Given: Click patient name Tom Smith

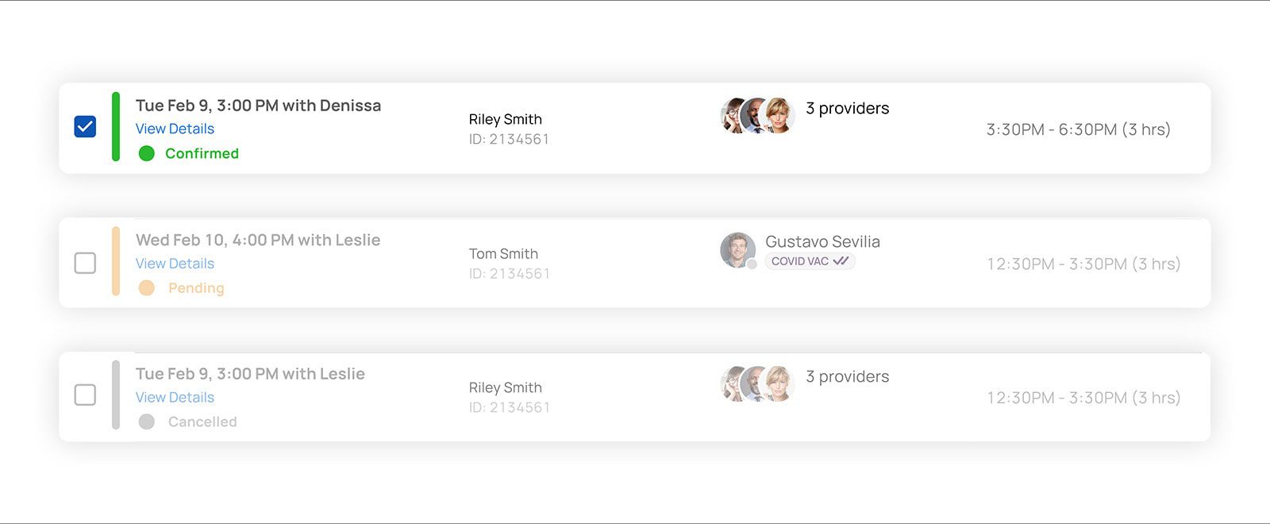Looking at the screenshot, I should point(503,254).
